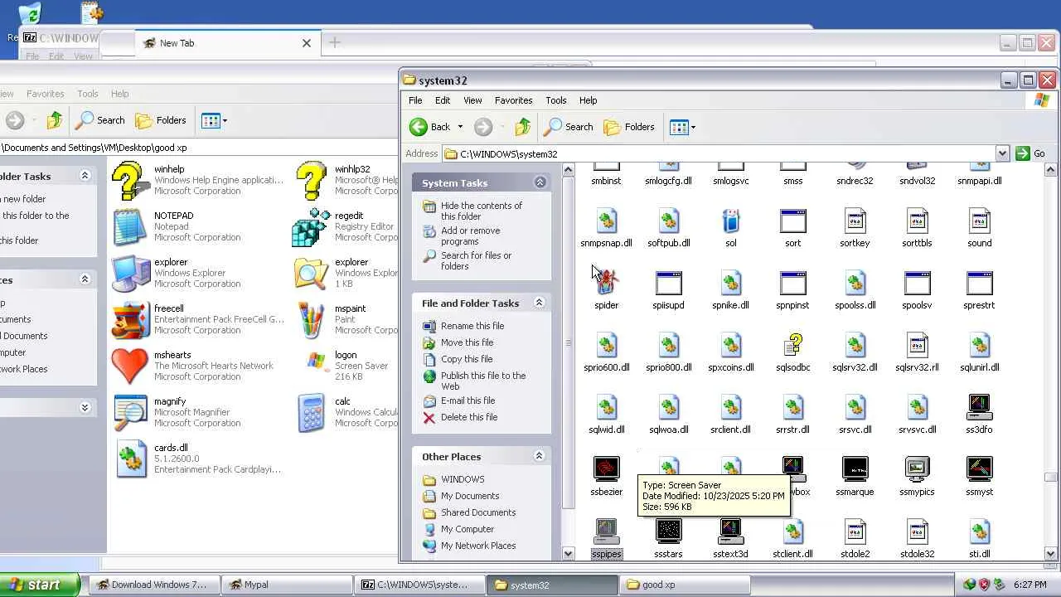Select the spnike.dll file icon
Image resolution: width=1061 pixels, height=597 pixels.
click(730, 284)
